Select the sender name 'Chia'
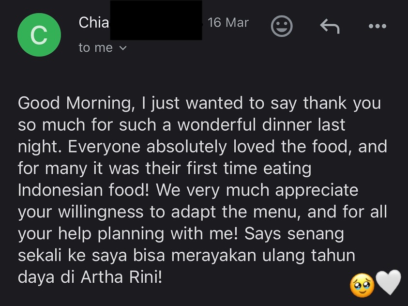The image size is (408, 306). click(94, 22)
